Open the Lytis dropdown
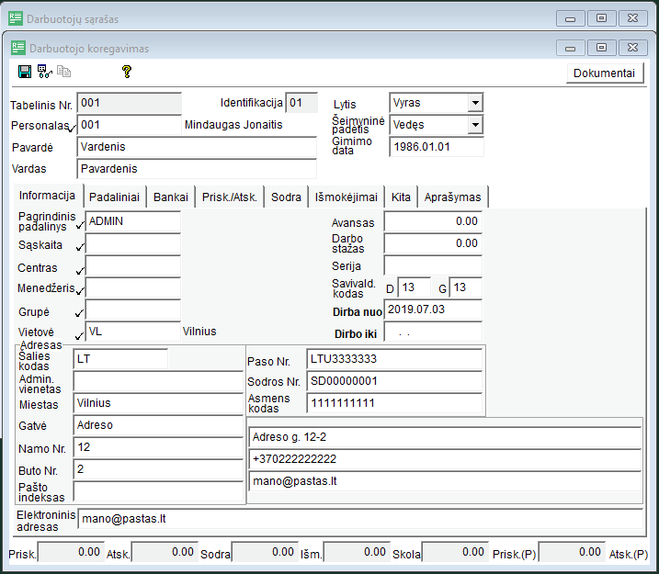 475,103
